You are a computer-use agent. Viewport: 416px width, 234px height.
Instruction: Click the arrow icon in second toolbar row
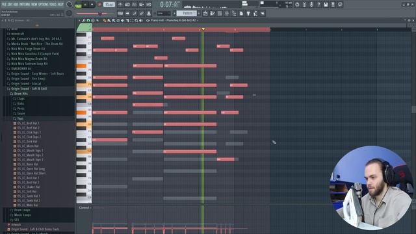127,13
